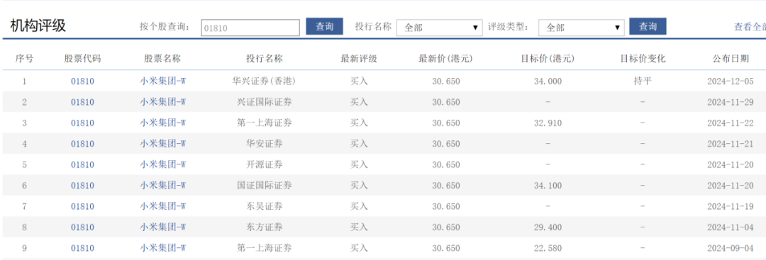Select the 华兴证券(香港) cell

tap(265, 81)
